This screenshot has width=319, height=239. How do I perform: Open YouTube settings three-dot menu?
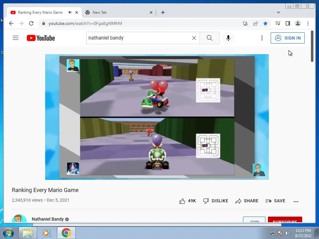pyautogui.click(x=262, y=38)
